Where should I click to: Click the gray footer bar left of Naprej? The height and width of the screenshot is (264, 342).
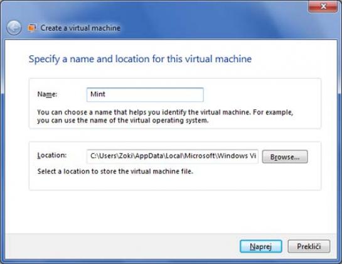(122, 246)
